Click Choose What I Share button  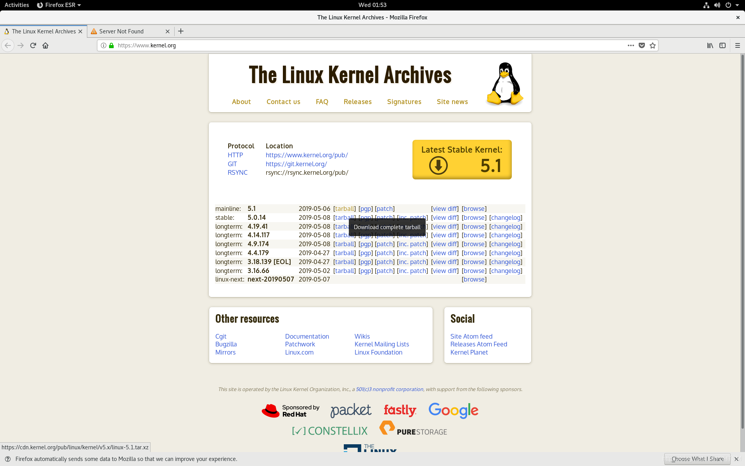(697, 459)
